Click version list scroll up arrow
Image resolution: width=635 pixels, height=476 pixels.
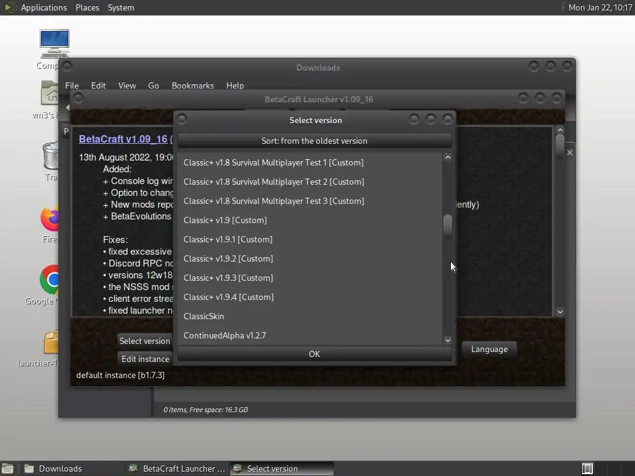(x=448, y=157)
